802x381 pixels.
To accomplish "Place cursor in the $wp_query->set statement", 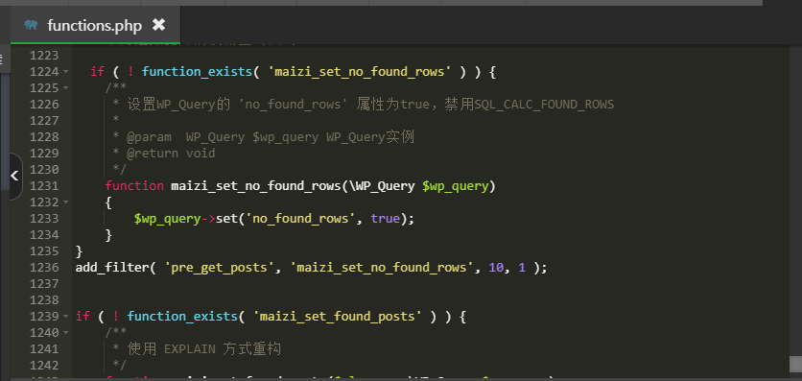I will [273, 219].
